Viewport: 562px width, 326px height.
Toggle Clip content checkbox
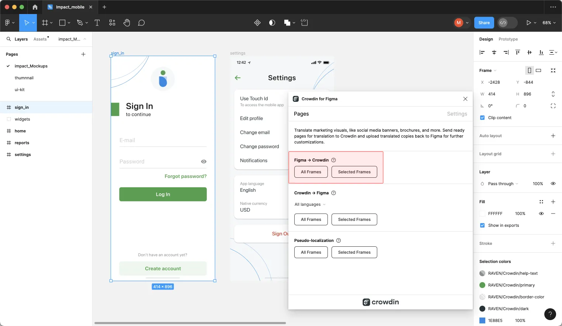482,118
